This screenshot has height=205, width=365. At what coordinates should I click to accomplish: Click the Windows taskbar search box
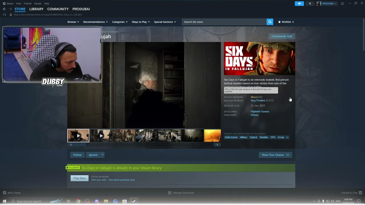[x=36, y=201]
